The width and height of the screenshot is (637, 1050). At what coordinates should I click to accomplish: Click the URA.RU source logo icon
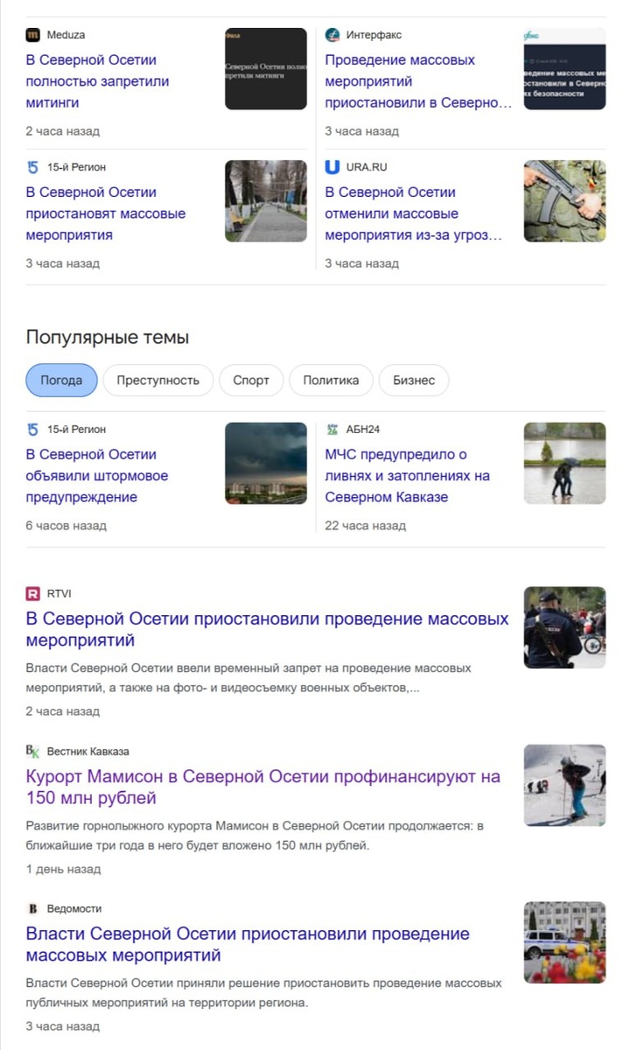332,166
